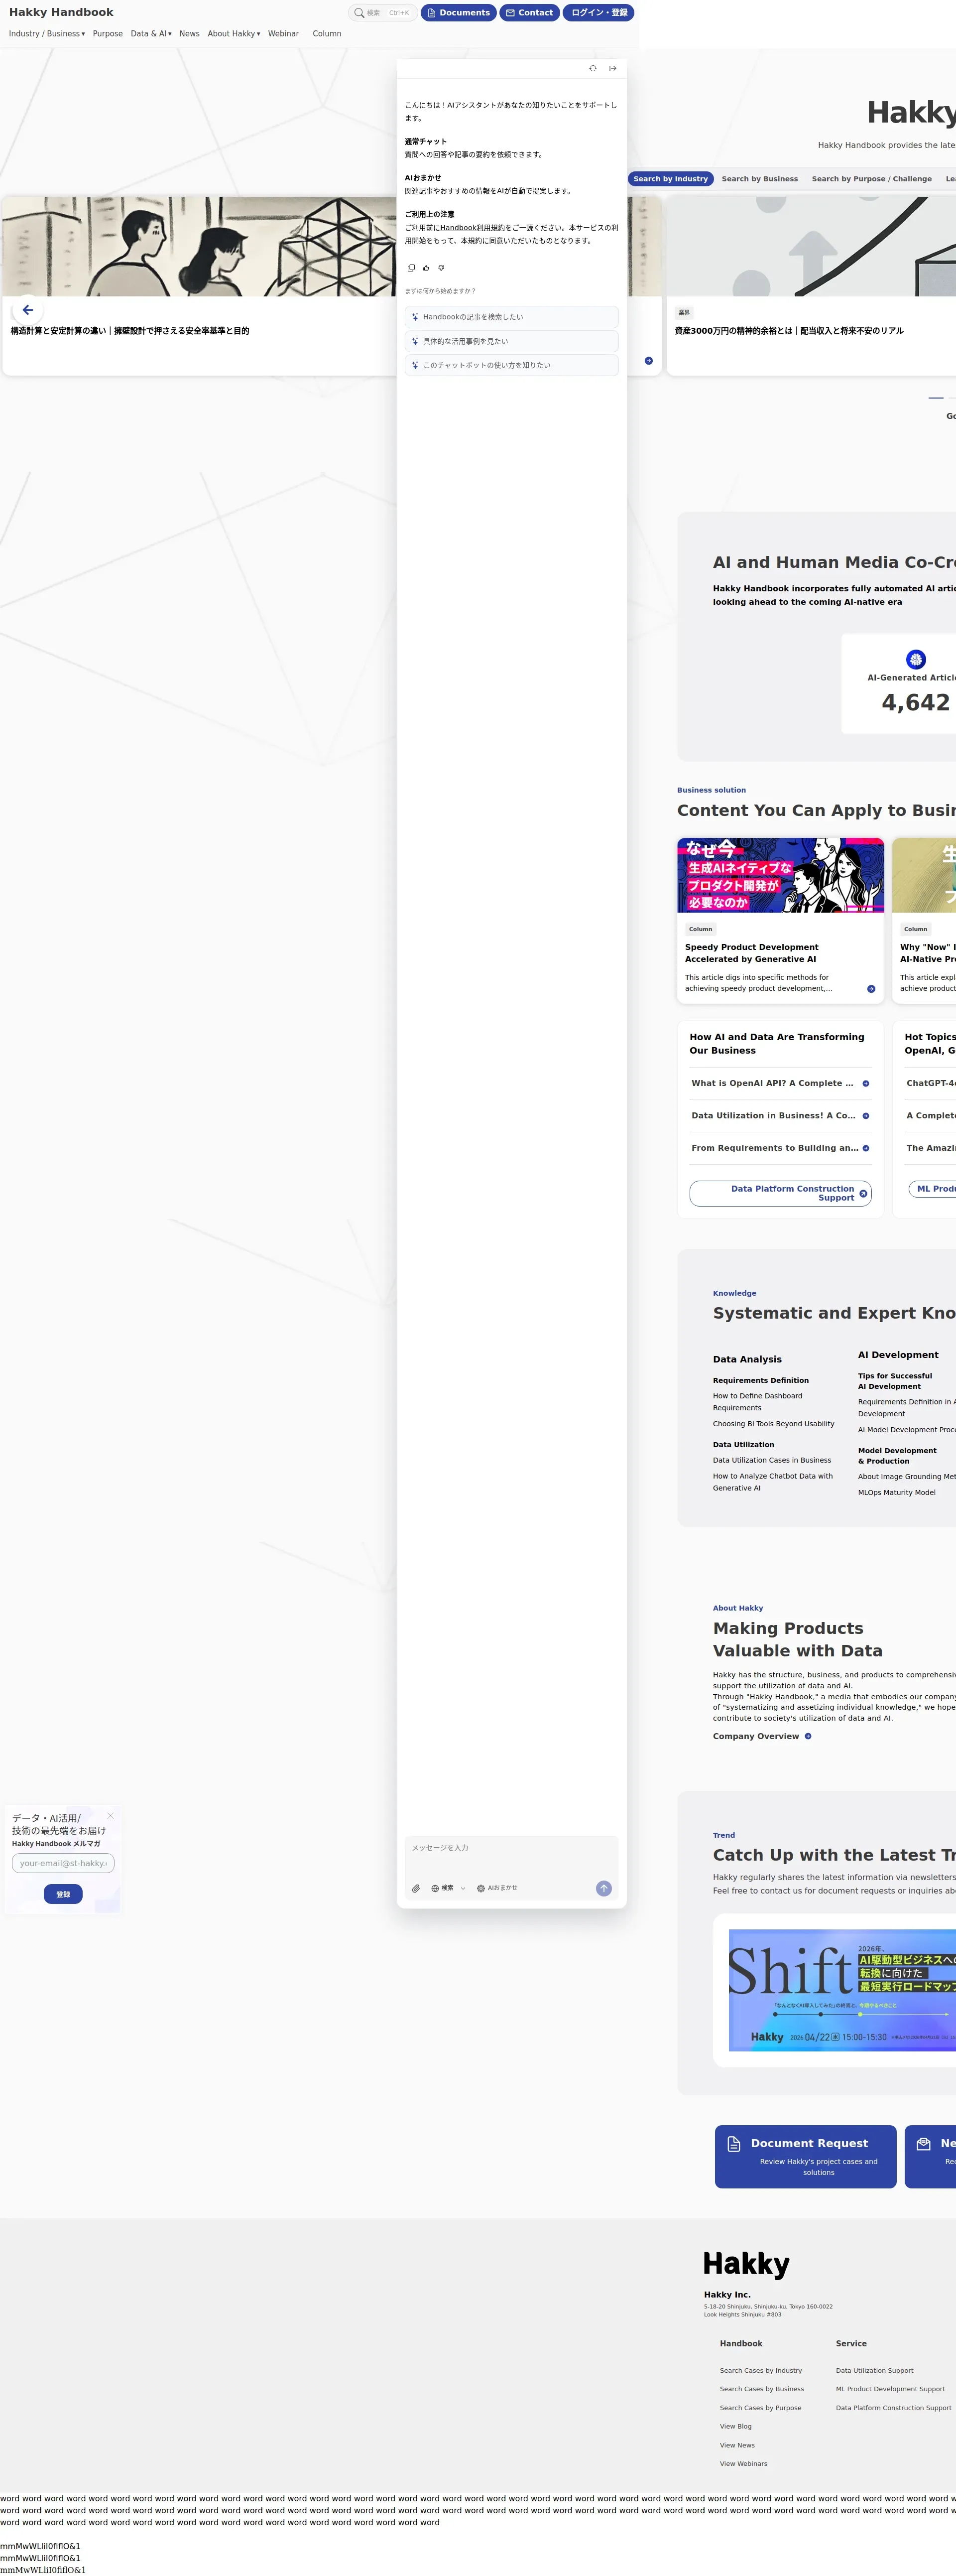Click arrow beside 'What is OpenAI API?'
The width and height of the screenshot is (956, 2576).
(866, 1083)
